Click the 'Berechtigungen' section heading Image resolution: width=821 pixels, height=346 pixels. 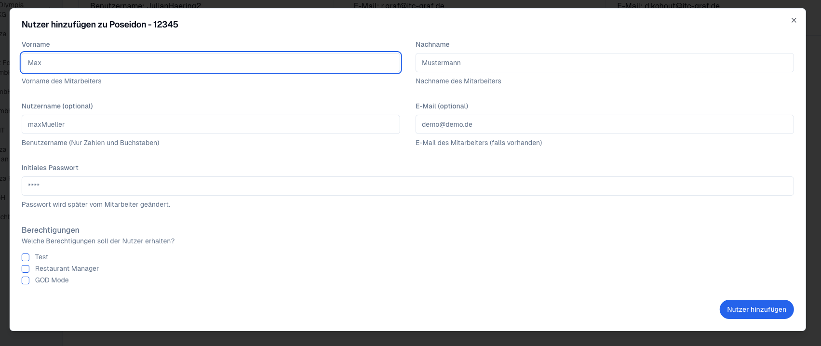tap(50, 230)
